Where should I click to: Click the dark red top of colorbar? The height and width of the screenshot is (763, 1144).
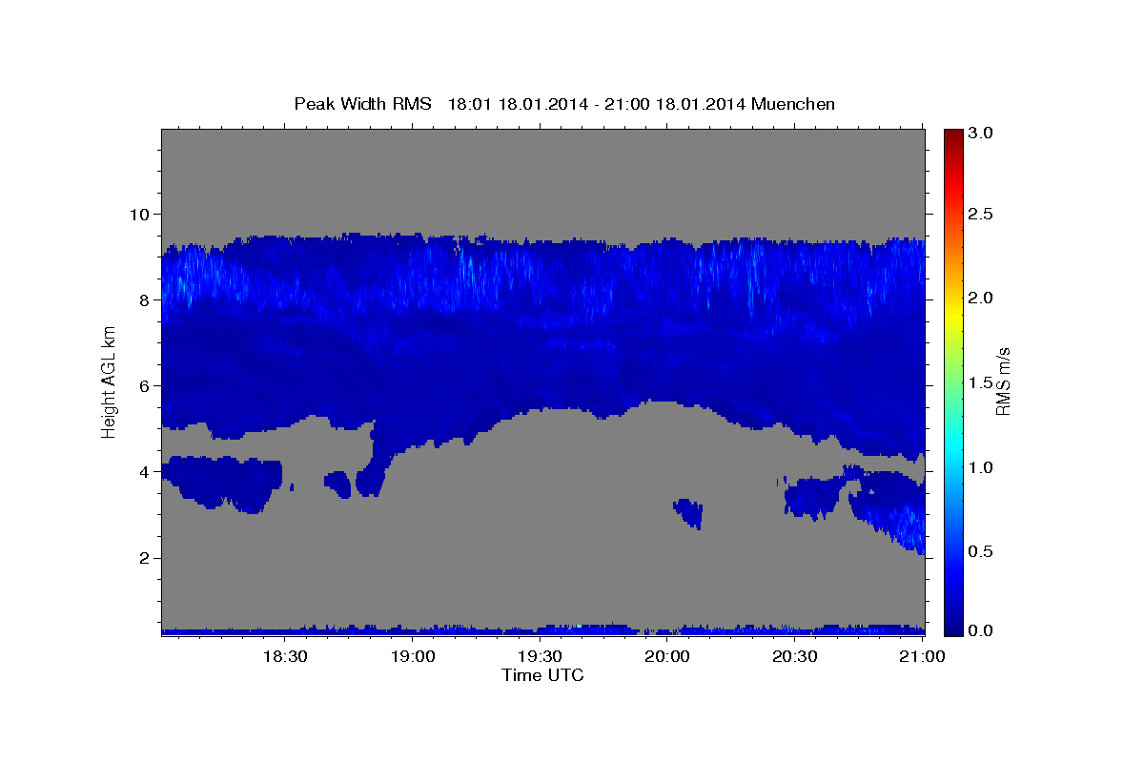coord(952,135)
